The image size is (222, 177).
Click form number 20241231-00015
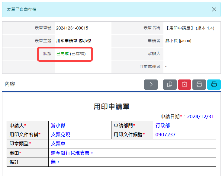pos(72,28)
